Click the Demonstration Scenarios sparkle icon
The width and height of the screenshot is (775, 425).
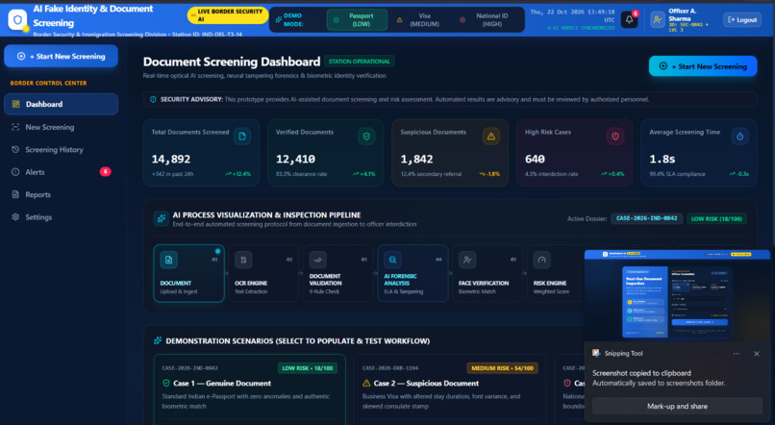tap(158, 340)
